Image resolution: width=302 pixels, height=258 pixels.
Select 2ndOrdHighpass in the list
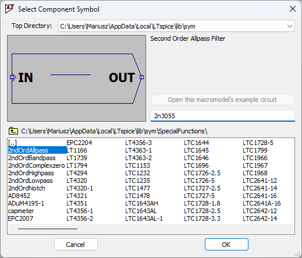pyautogui.click(x=31, y=173)
